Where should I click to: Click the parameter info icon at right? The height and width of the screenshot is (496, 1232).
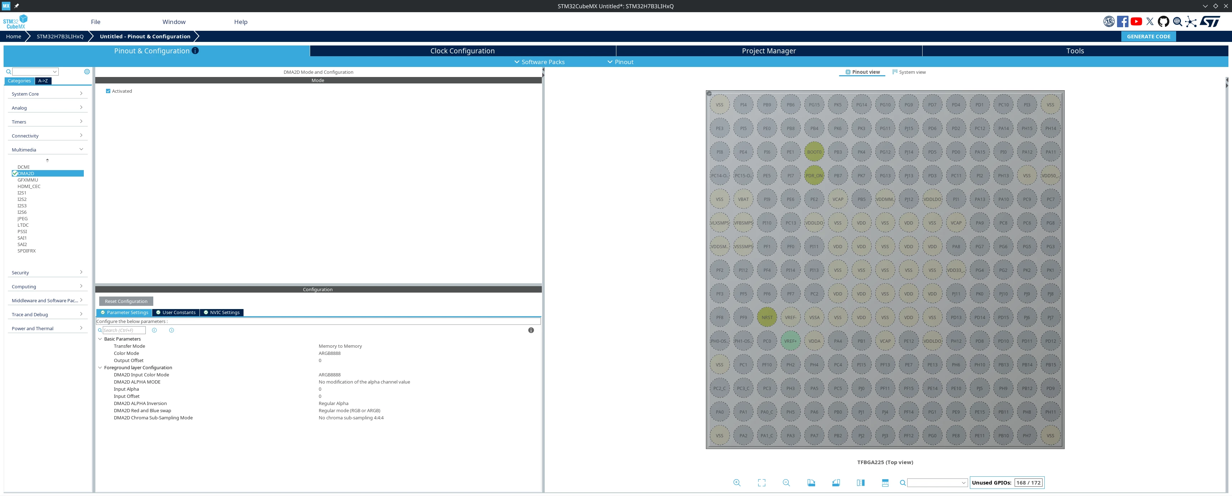531,330
